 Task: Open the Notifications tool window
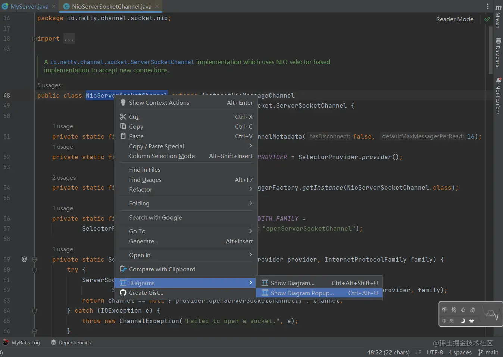pyautogui.click(x=498, y=96)
